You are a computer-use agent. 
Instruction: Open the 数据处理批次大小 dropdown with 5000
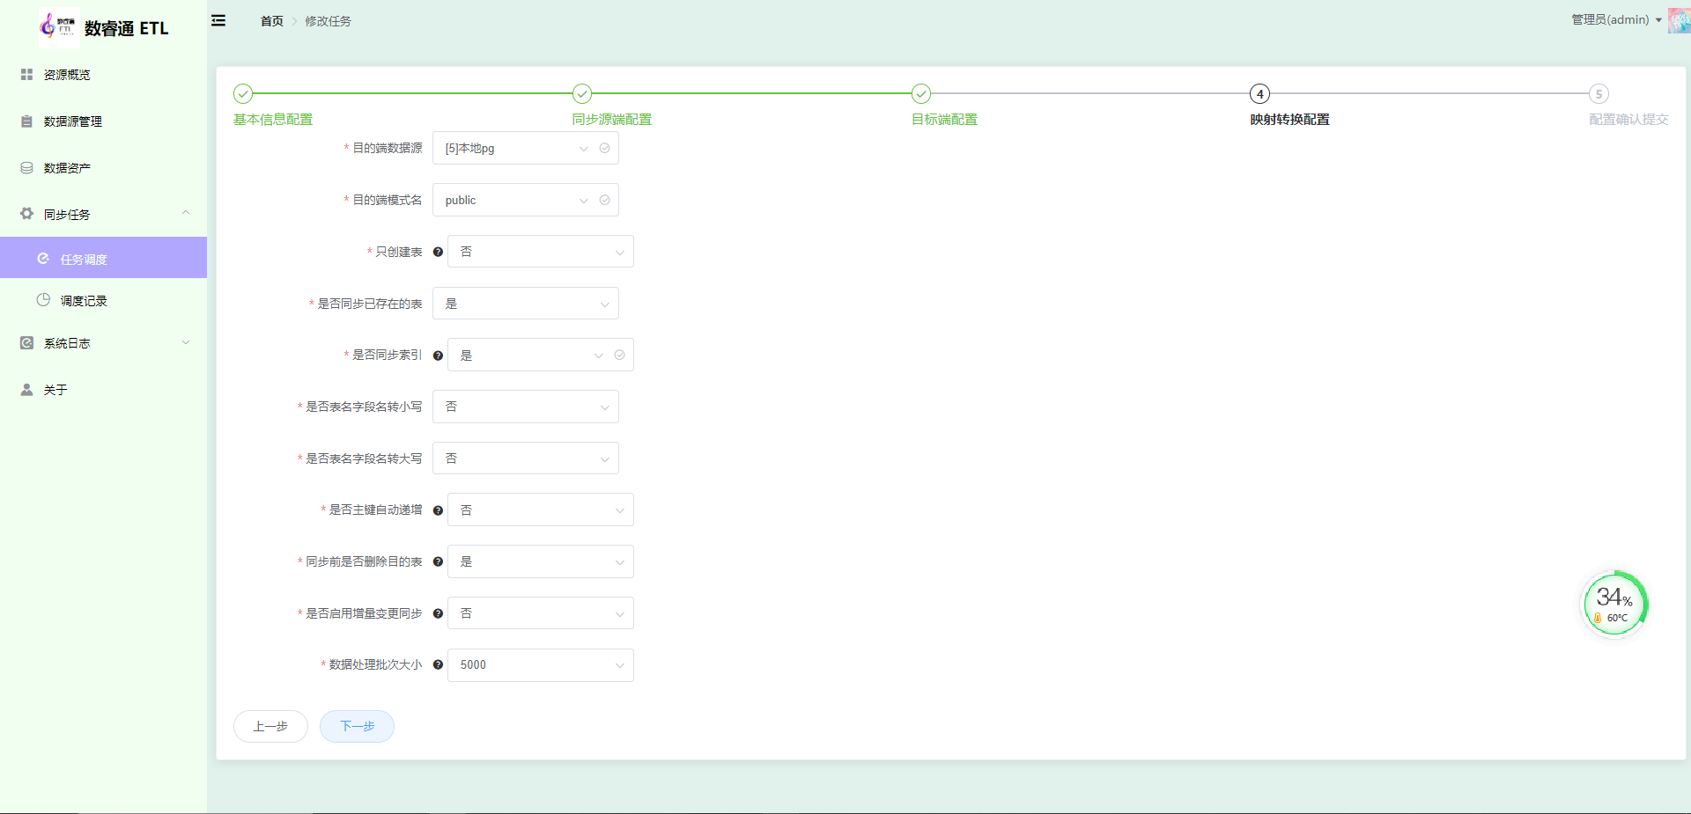pos(540,665)
